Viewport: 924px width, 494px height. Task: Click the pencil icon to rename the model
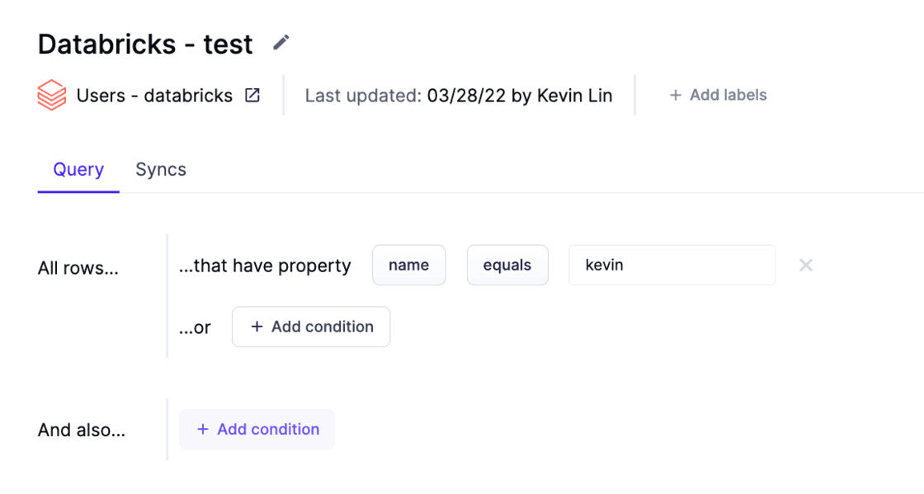[x=281, y=42]
